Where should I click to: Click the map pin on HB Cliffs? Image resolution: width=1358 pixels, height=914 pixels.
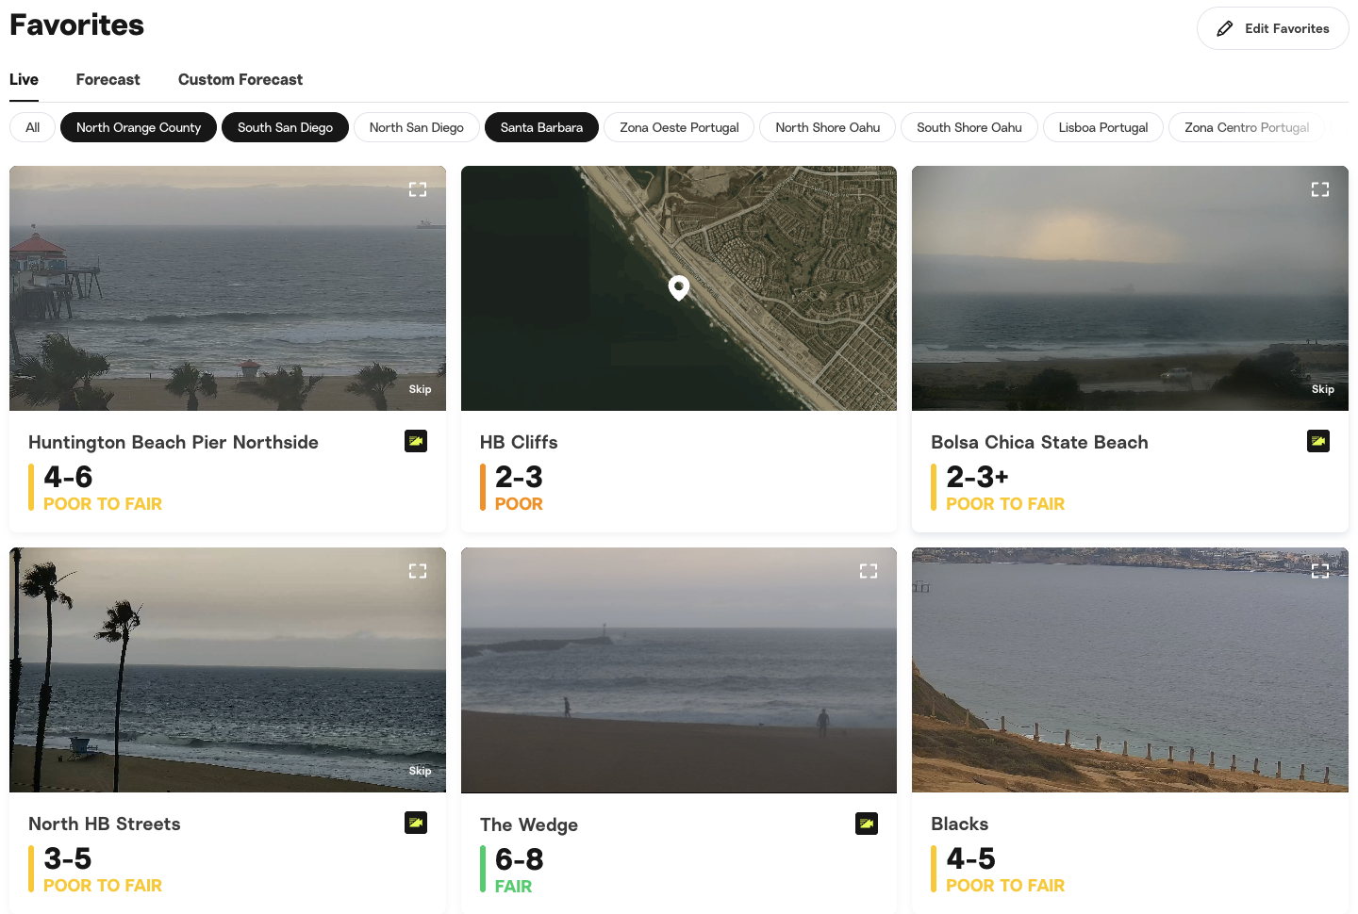679,286
